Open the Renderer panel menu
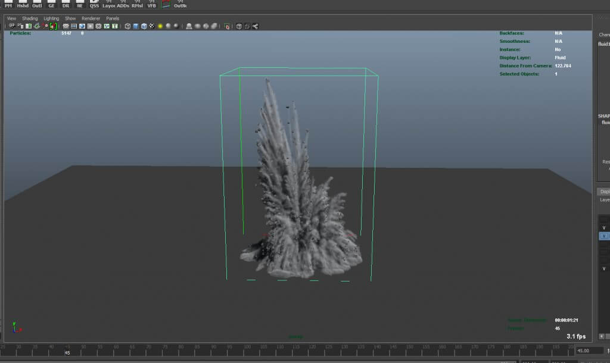610x363 pixels. (91, 18)
